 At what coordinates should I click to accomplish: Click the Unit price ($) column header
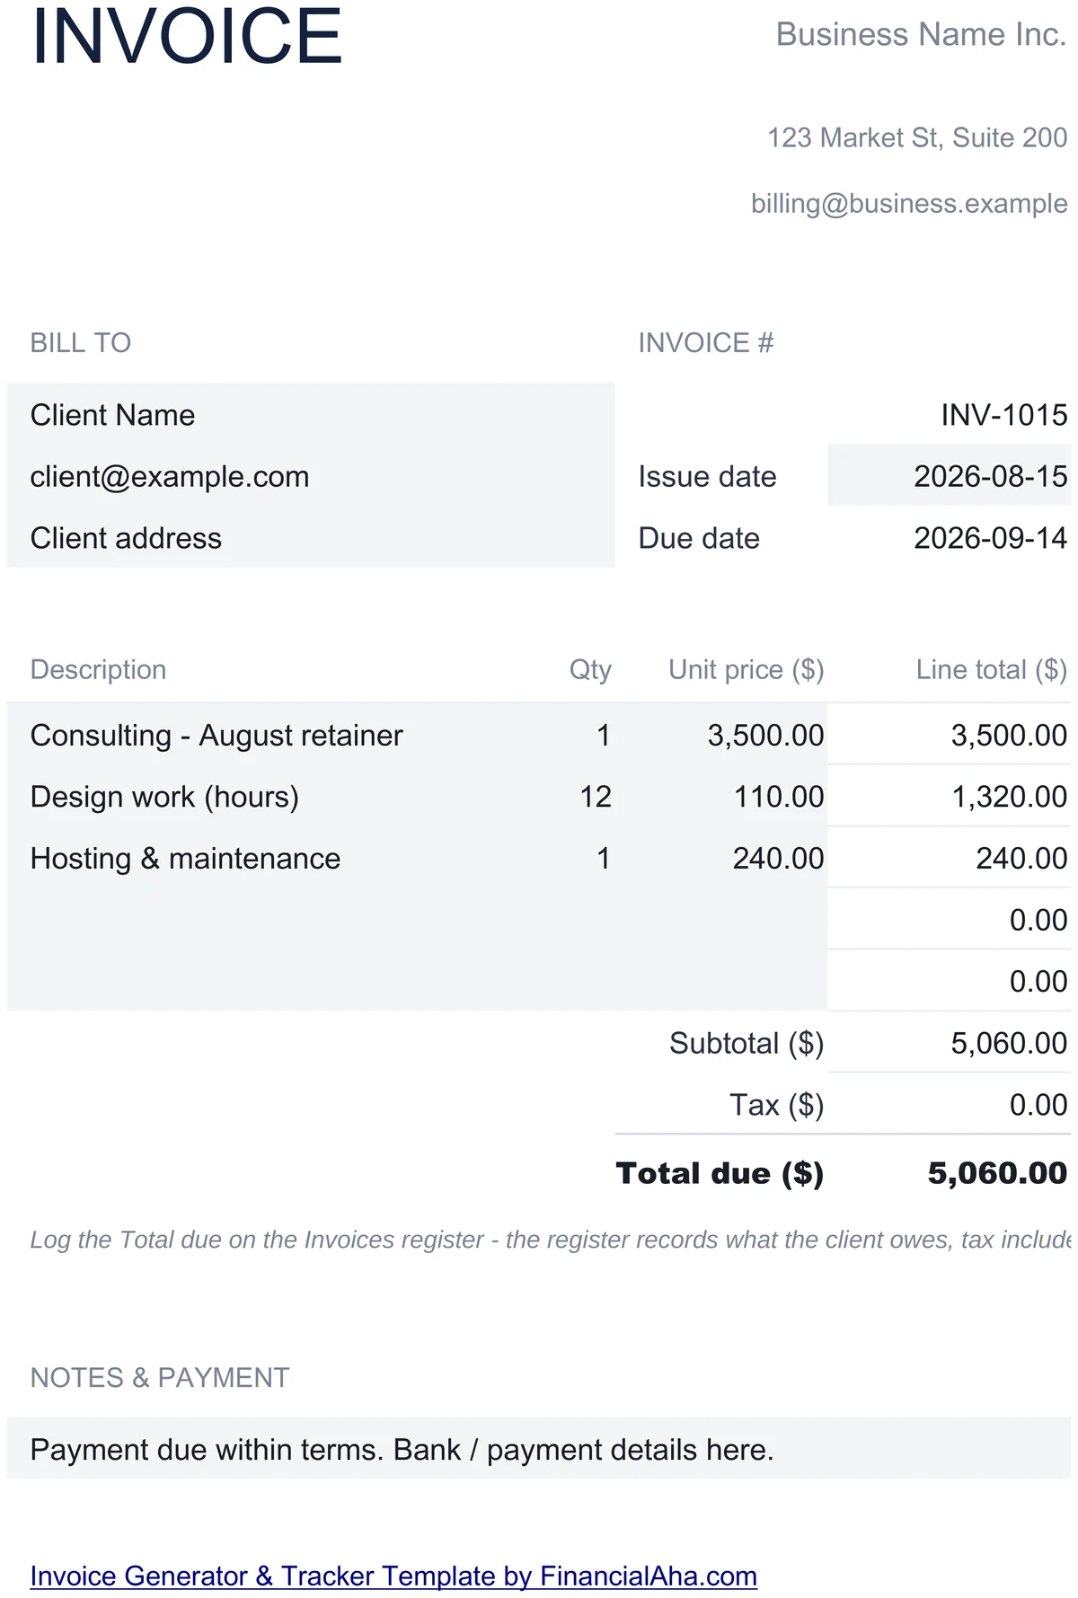746,669
